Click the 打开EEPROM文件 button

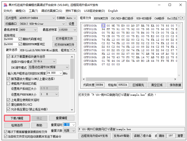tap(64, 45)
